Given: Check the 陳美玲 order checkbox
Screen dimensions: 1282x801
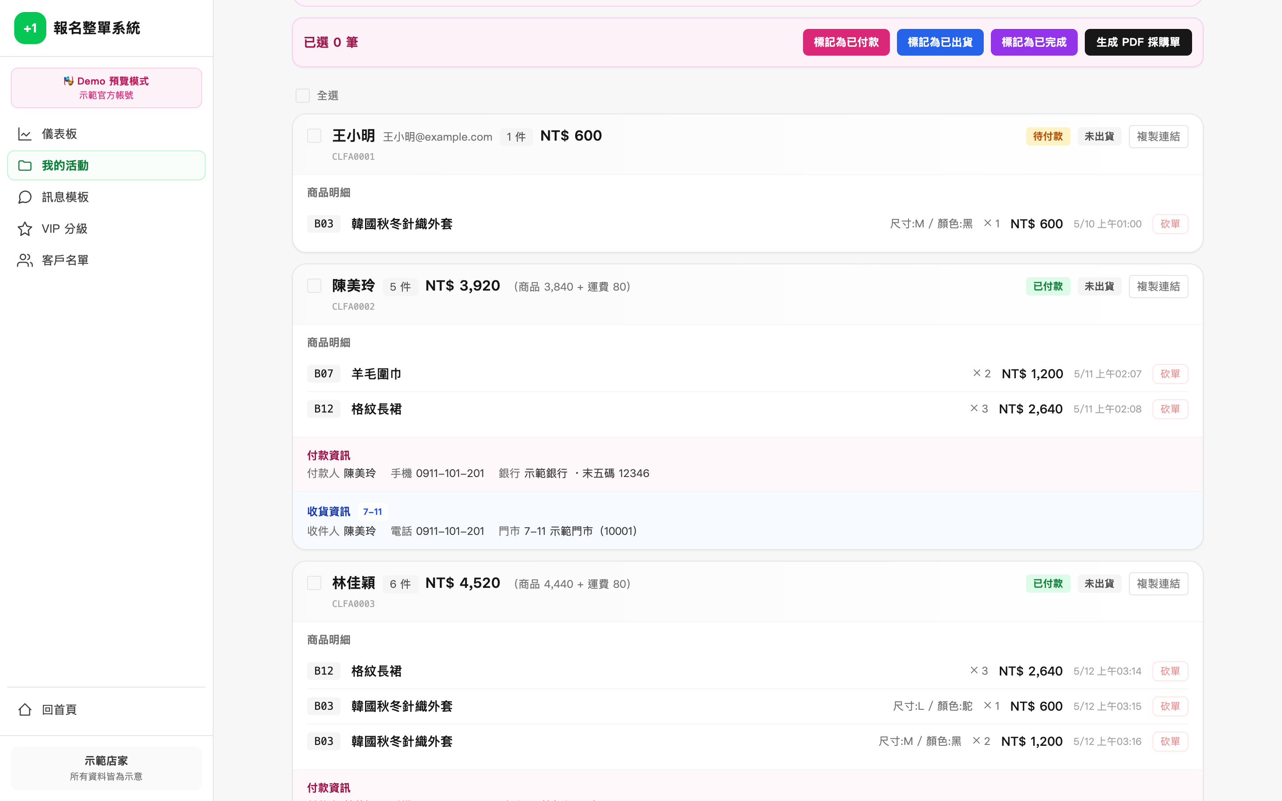Looking at the screenshot, I should tap(314, 286).
